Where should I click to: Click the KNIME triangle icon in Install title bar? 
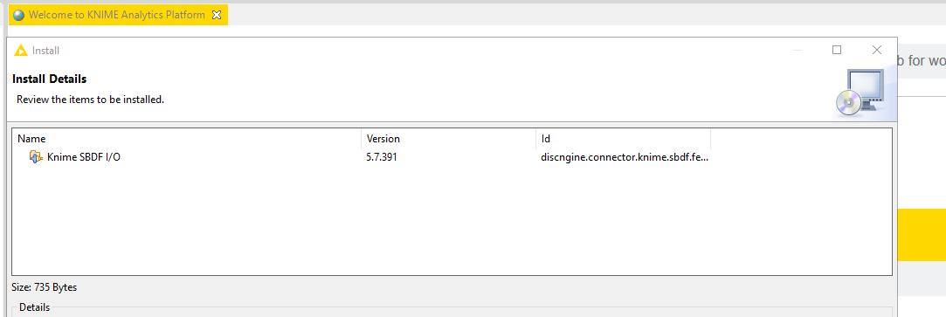[21, 51]
